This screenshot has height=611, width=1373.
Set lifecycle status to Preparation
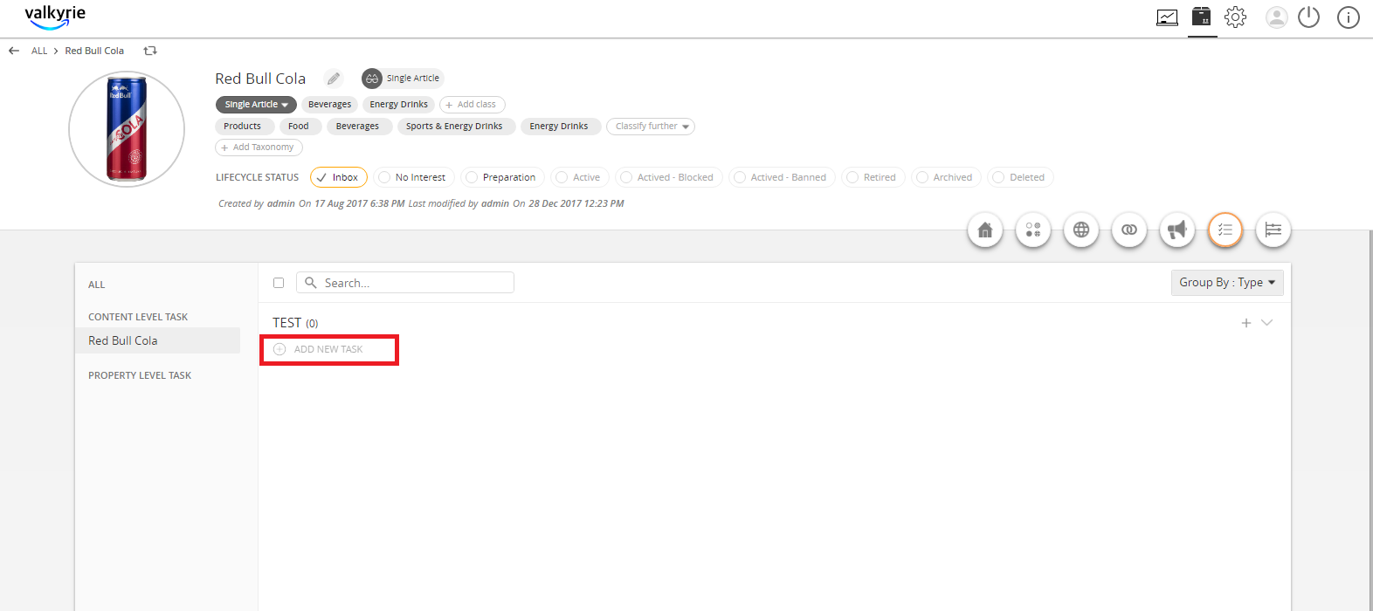pyautogui.click(x=502, y=177)
